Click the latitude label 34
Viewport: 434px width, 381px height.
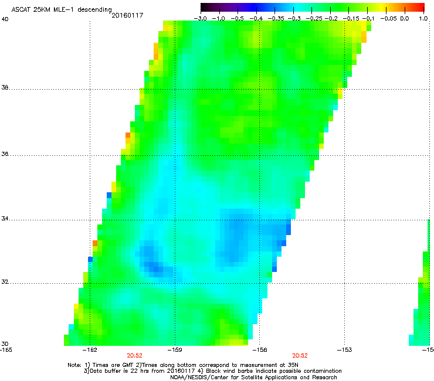(5, 219)
